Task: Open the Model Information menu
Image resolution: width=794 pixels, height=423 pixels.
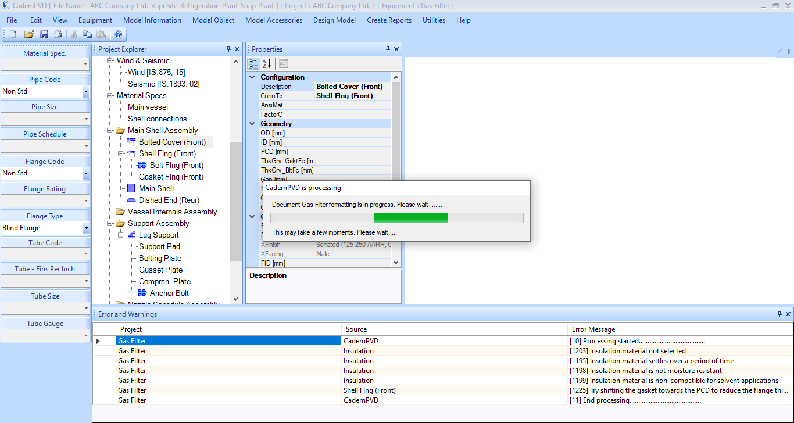Action: (152, 20)
